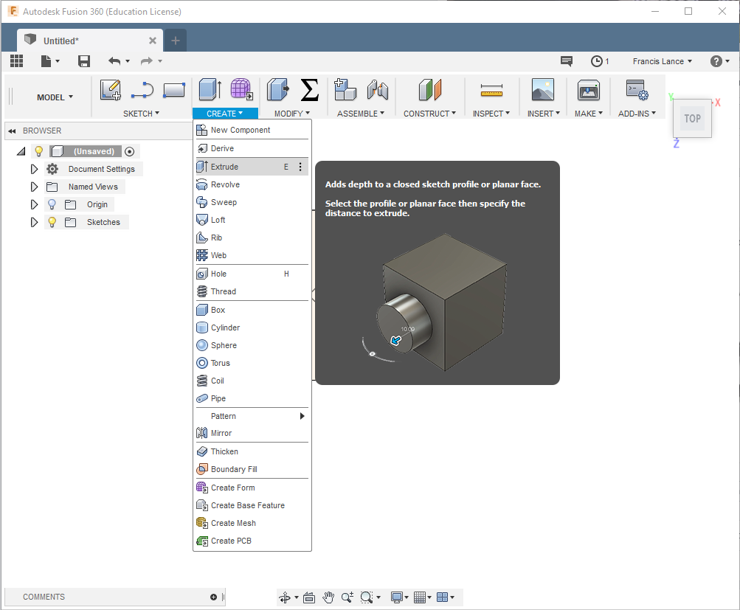Activate the Unsaved component radio button

click(130, 151)
